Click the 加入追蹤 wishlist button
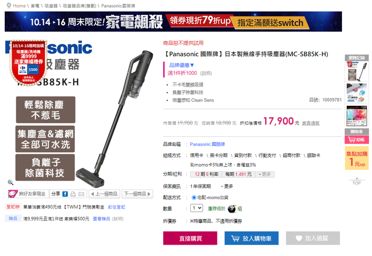Image resolution: width=372 pixels, height=256 pixels. coord(313,238)
